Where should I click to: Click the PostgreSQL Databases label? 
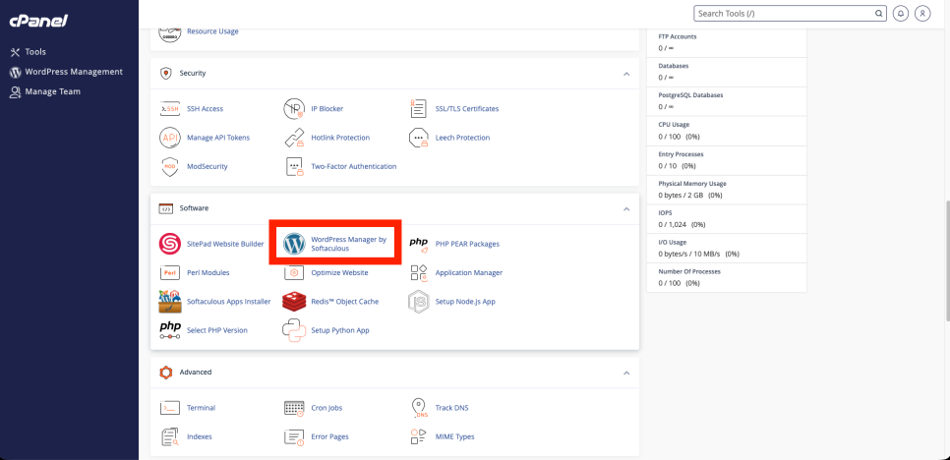pyautogui.click(x=690, y=95)
